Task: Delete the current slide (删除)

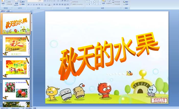Action: point(22,4)
